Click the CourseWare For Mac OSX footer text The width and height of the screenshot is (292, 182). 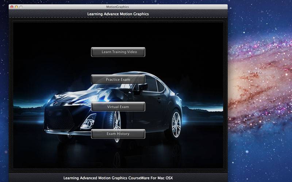tap(118, 178)
